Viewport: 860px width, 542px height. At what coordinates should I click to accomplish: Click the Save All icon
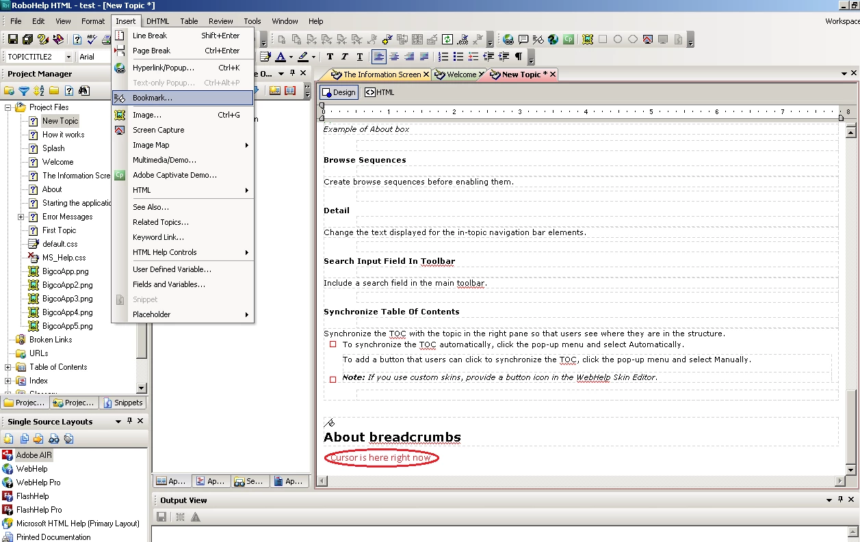point(27,40)
